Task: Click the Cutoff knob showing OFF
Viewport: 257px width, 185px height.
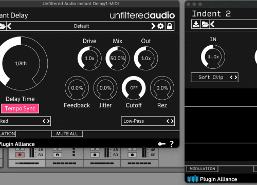Action: [x=134, y=88]
